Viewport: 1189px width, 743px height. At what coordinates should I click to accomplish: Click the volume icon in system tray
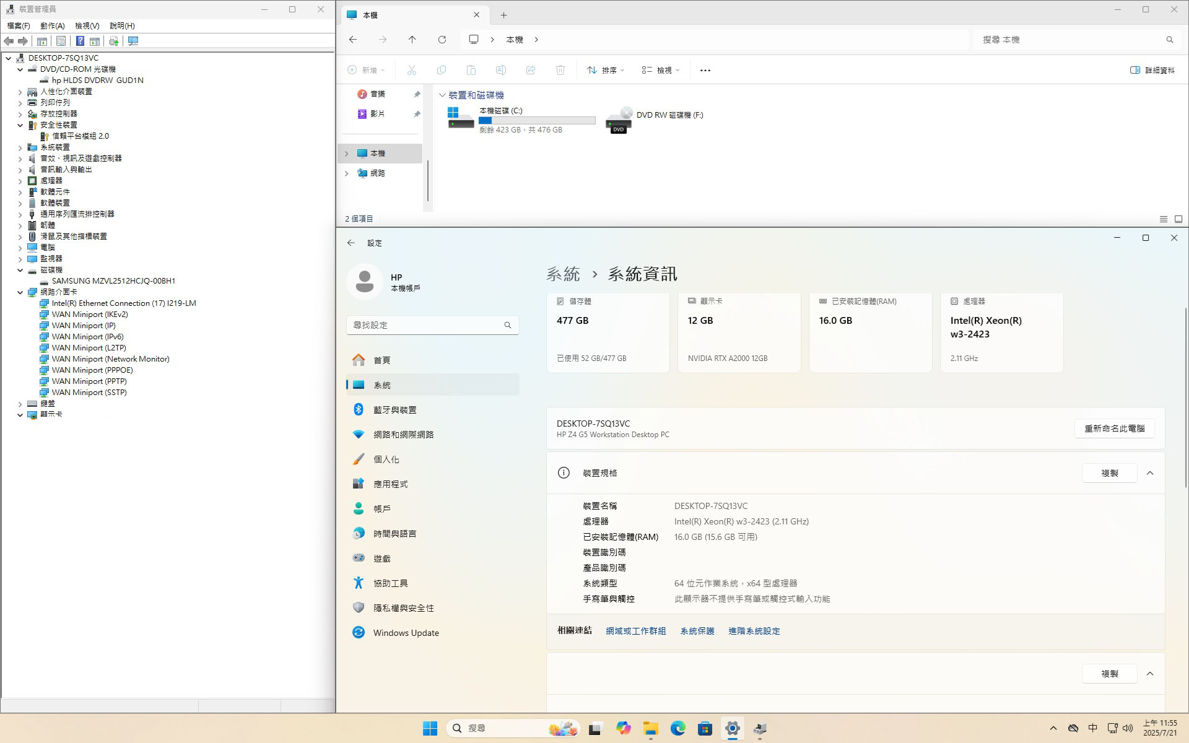(x=1128, y=728)
